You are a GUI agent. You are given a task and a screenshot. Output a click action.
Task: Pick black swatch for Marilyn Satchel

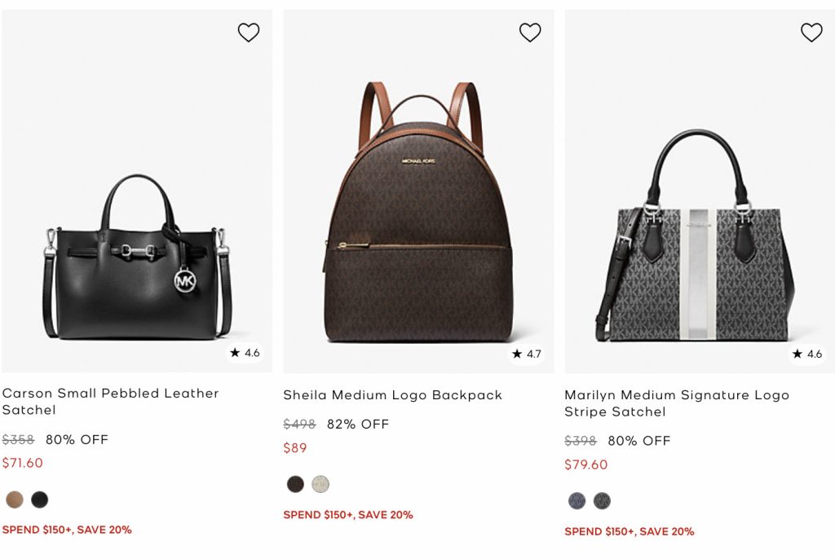click(x=602, y=500)
